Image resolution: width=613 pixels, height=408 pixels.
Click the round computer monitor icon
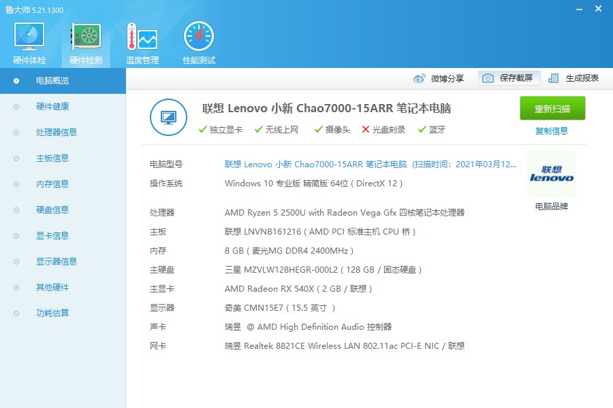click(168, 117)
